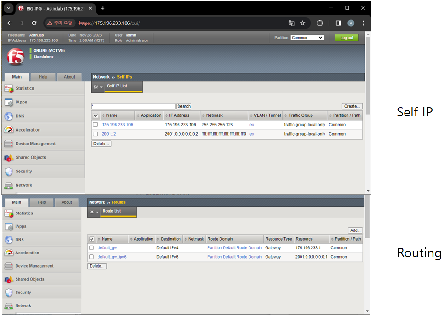445x316 pixels.
Task: Click the F5 logo
Action: (16, 57)
